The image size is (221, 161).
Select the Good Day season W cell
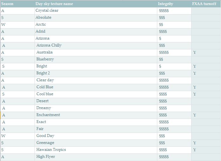[x=17, y=136]
